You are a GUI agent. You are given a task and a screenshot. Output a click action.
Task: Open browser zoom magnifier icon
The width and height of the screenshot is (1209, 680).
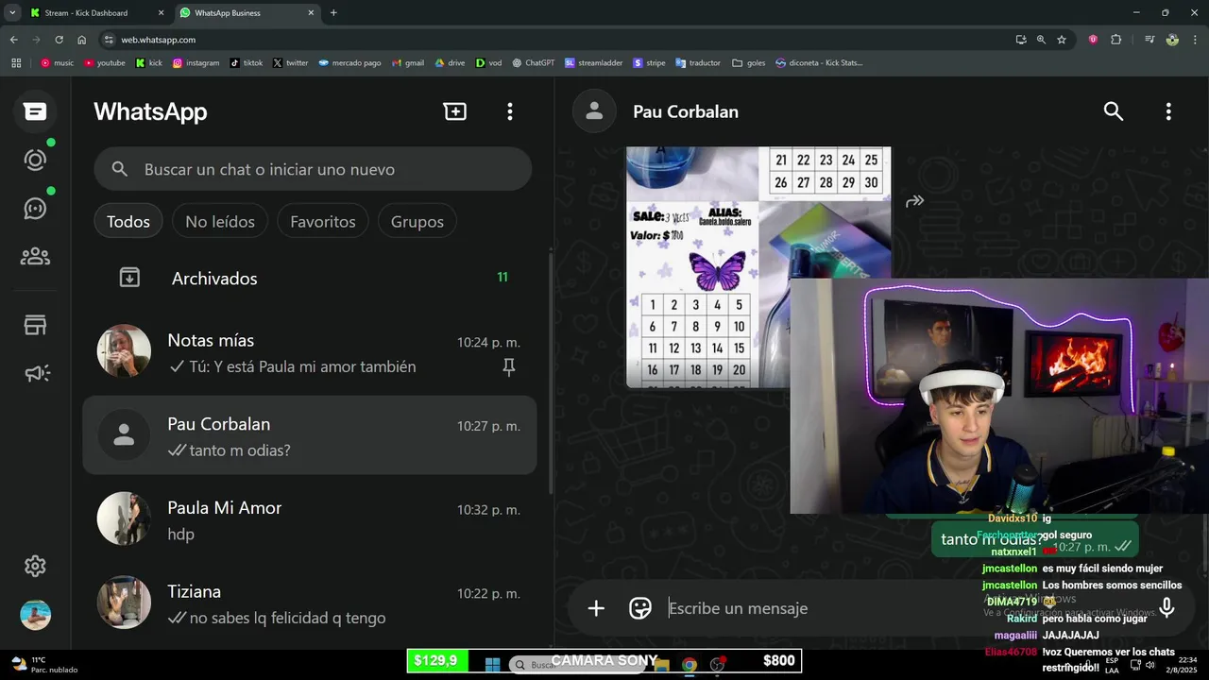click(x=1041, y=40)
